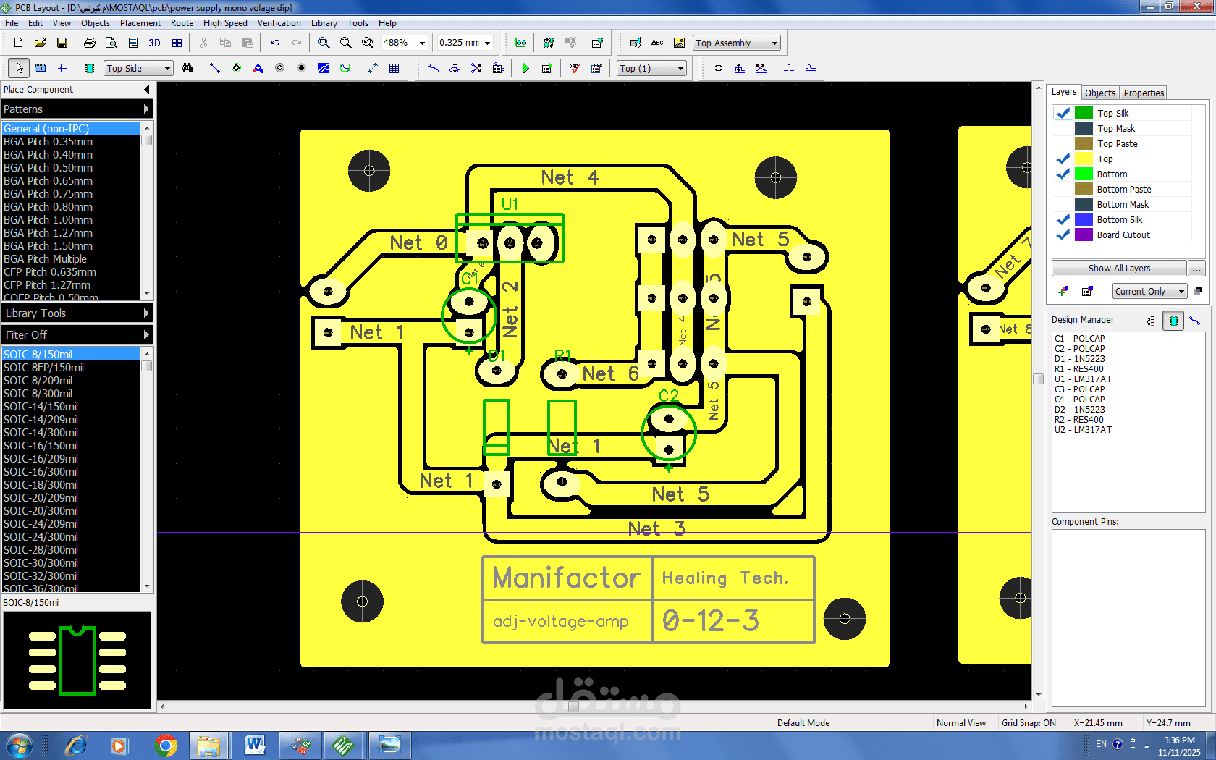This screenshot has height=760, width=1216.
Task: Toggle Board Cutout layer visibility checkmark
Action: (x=1063, y=235)
